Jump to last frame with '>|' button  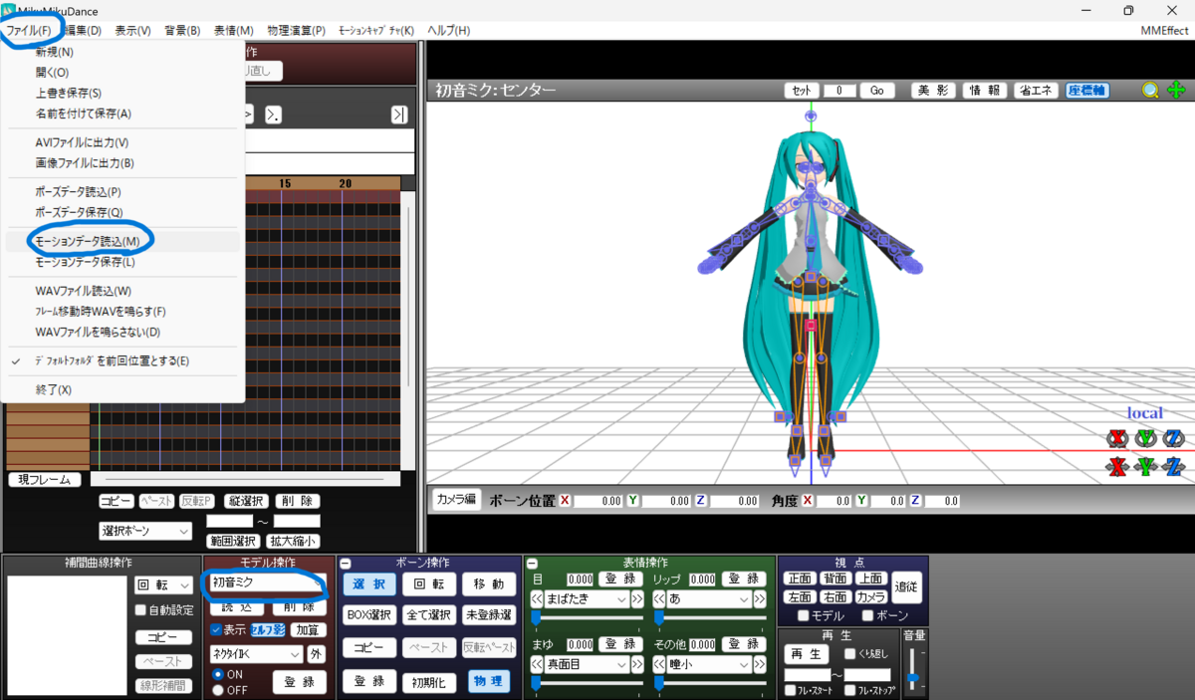[399, 115]
